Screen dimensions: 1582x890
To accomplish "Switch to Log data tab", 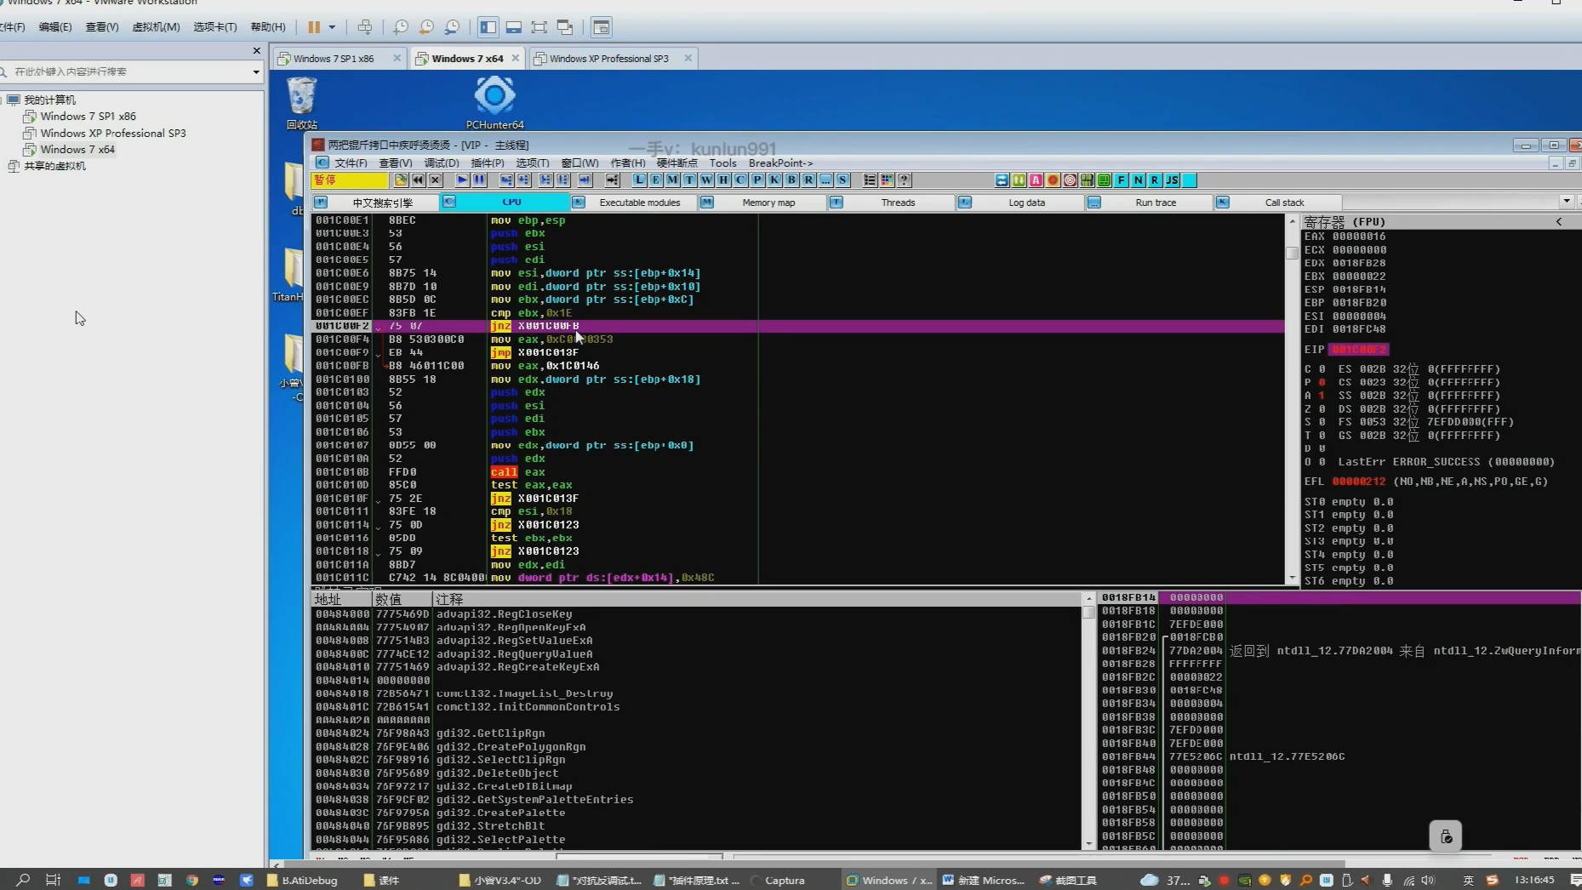I will [x=1020, y=203].
